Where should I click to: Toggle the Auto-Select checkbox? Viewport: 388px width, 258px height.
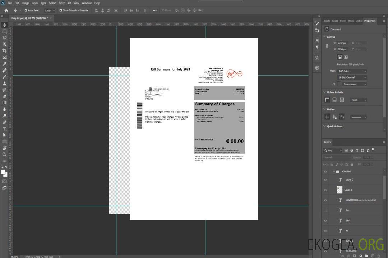click(26, 10)
